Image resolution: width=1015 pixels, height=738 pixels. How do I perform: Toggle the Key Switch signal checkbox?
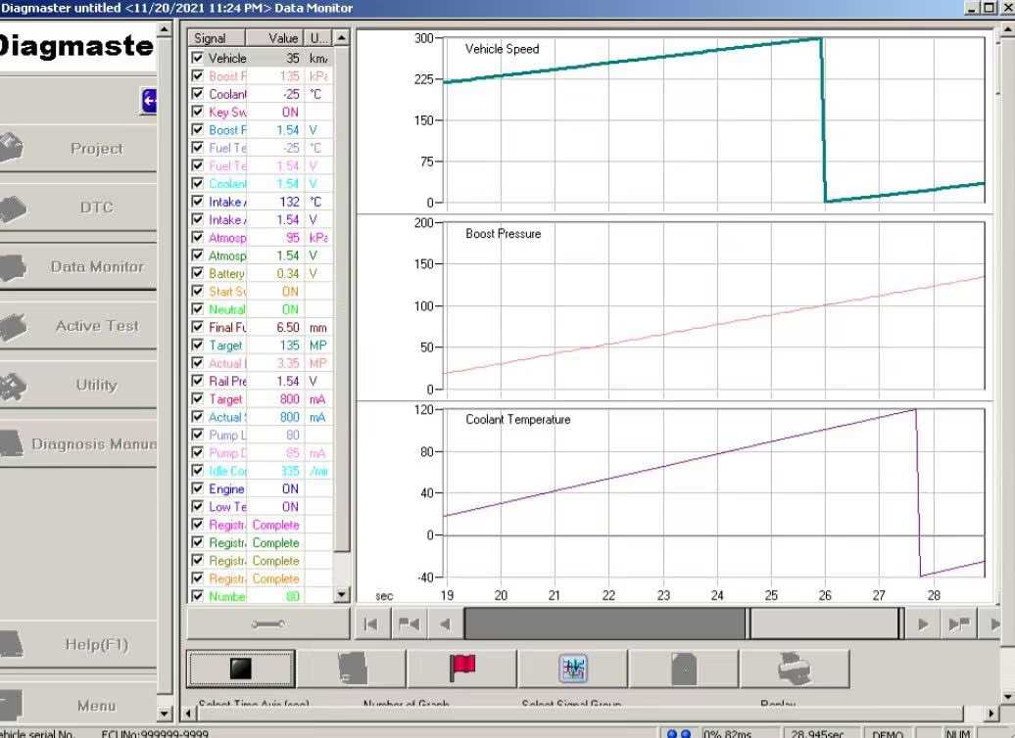(198, 113)
